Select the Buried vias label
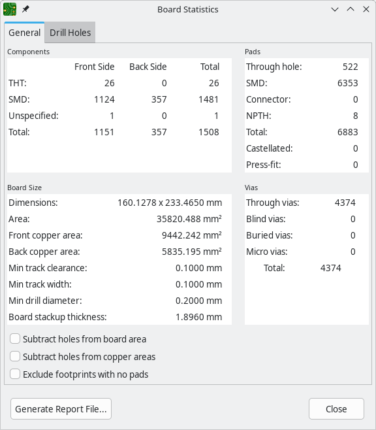The width and height of the screenshot is (376, 430). (x=270, y=235)
